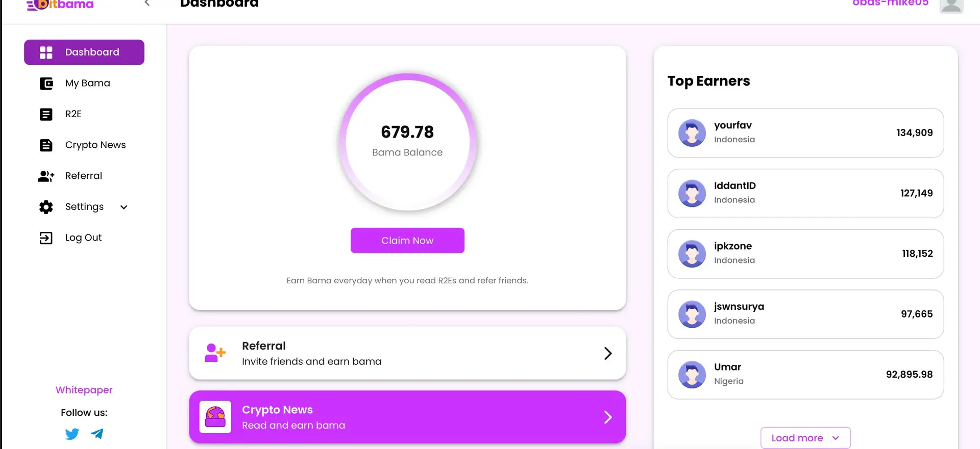Viewport: 980px width, 449px height.
Task: Select top earner yourfav entry
Action: (x=805, y=133)
